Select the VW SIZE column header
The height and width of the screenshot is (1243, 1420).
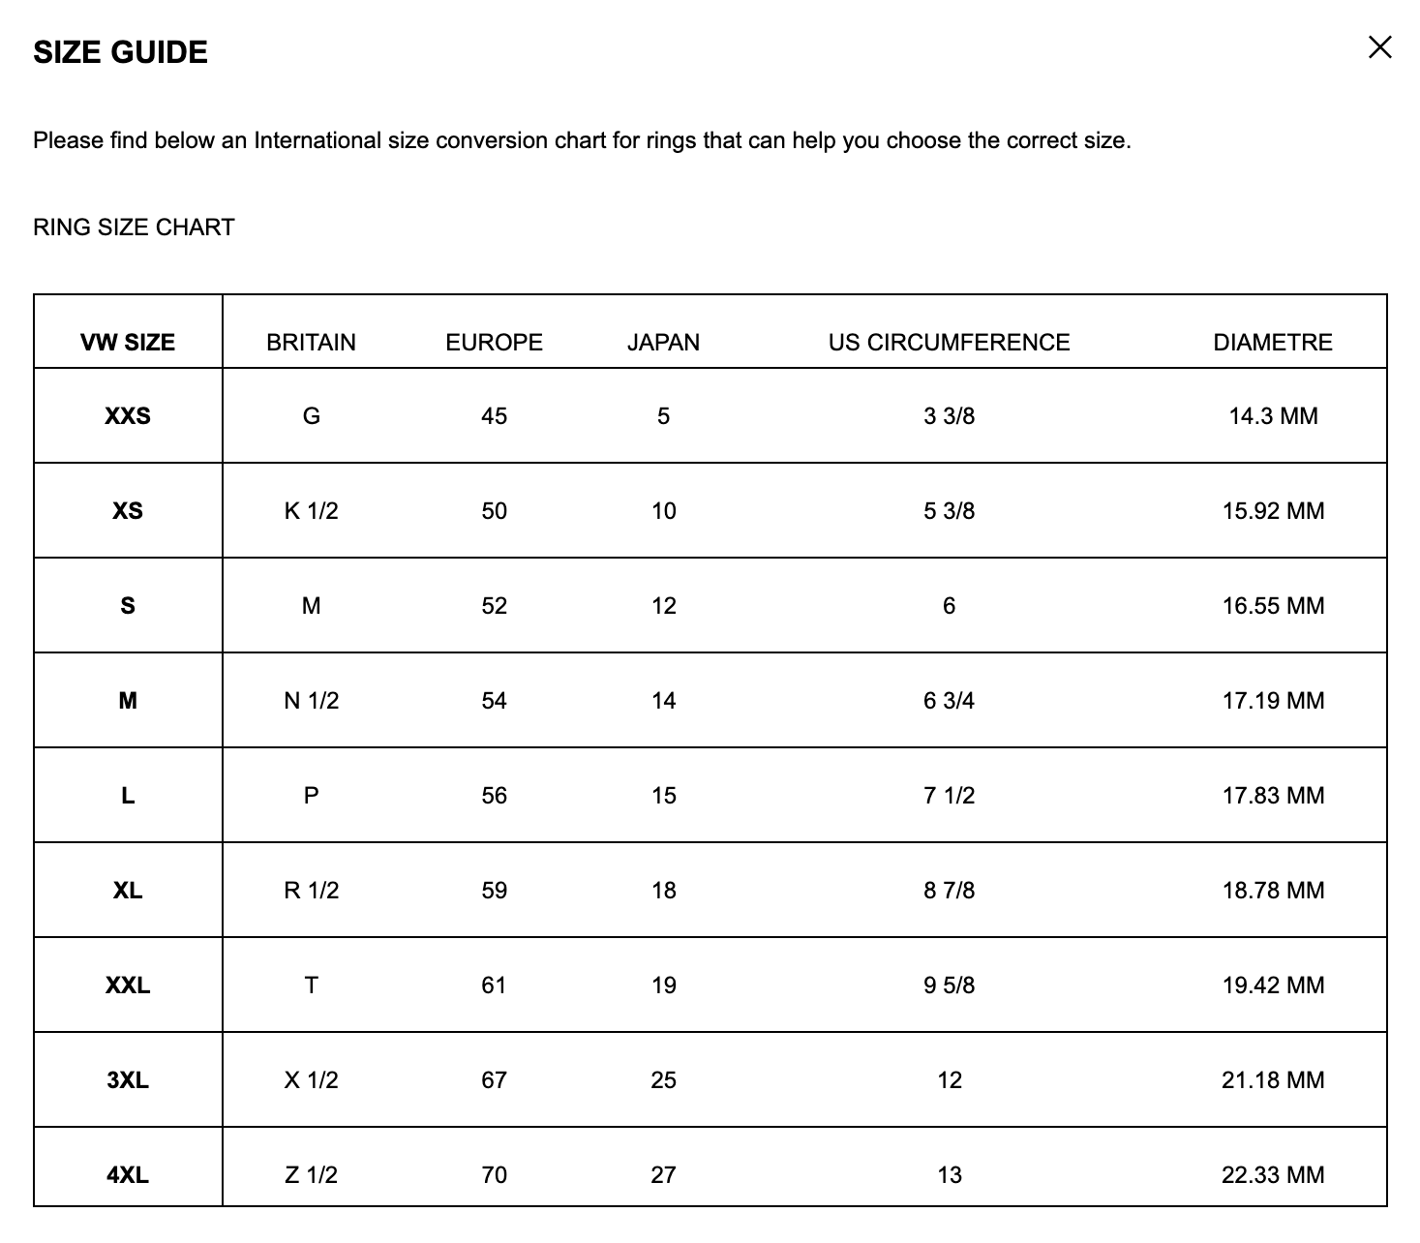tap(128, 342)
